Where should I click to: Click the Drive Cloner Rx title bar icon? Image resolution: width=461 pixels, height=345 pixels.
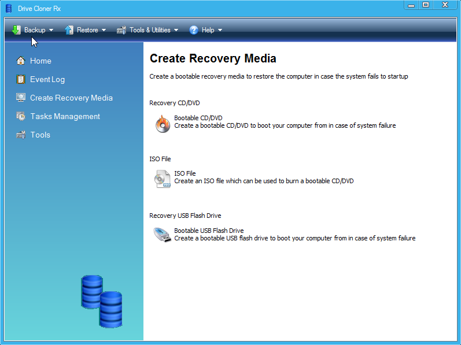9,9
